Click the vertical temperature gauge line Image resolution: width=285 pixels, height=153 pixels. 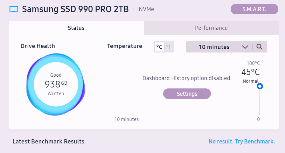tap(260, 102)
